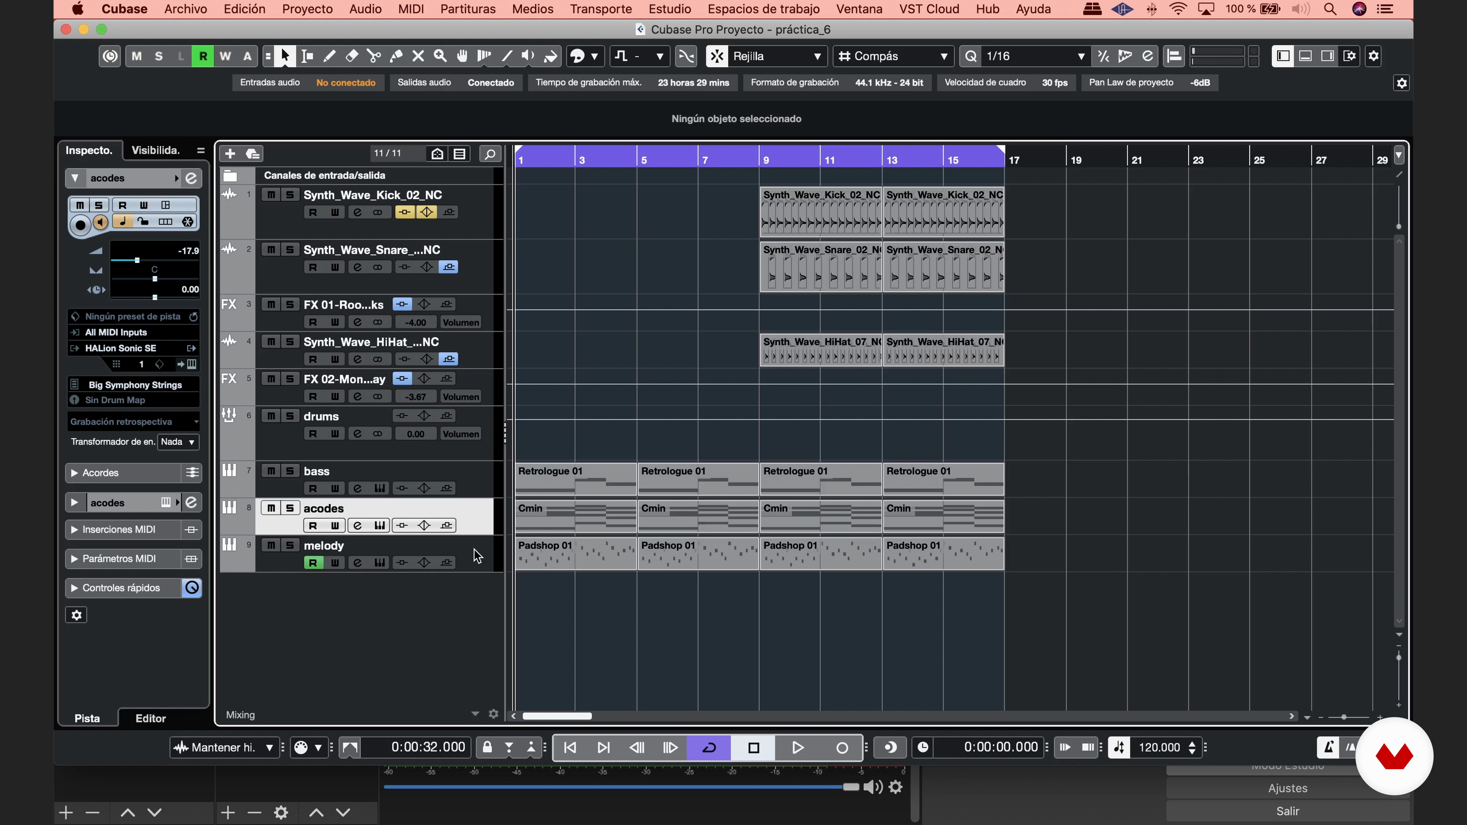The image size is (1467, 825).
Task: Toggle global Mute M button in toolbar
Action: point(137,56)
